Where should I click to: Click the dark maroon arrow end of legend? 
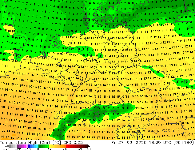pyautogui.click(x=88, y=146)
